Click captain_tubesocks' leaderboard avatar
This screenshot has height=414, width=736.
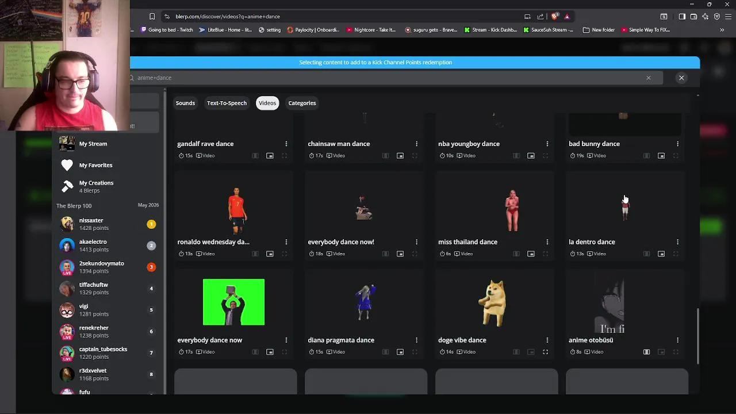(67, 353)
